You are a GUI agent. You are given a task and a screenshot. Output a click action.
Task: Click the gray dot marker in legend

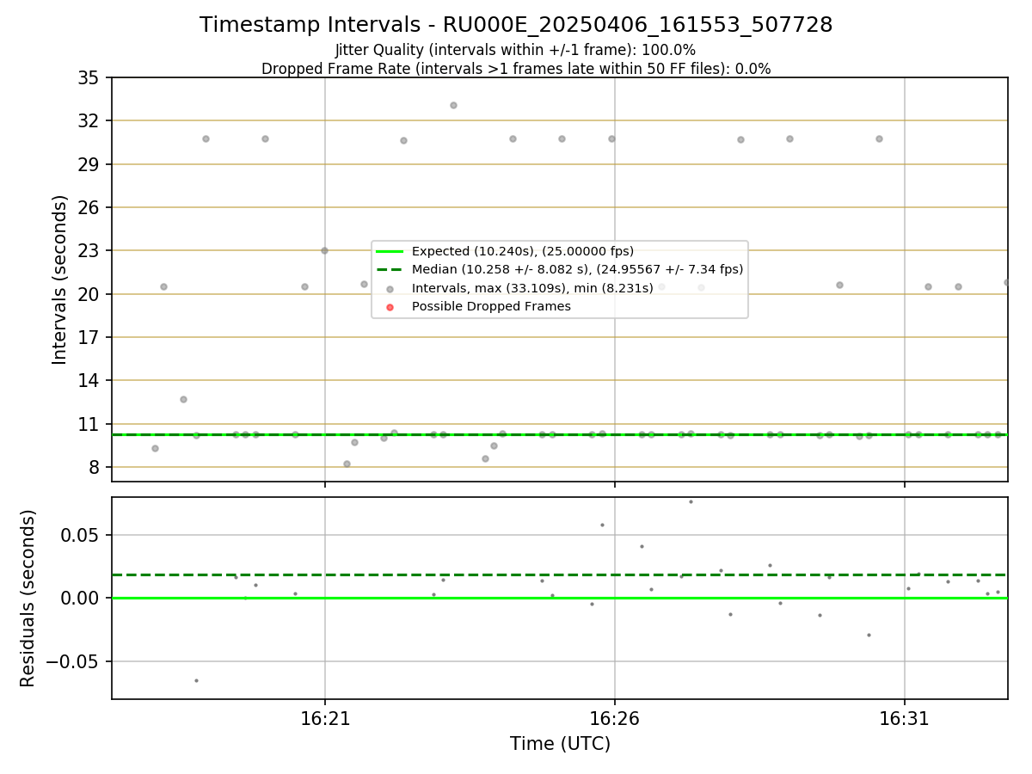pyautogui.click(x=390, y=289)
